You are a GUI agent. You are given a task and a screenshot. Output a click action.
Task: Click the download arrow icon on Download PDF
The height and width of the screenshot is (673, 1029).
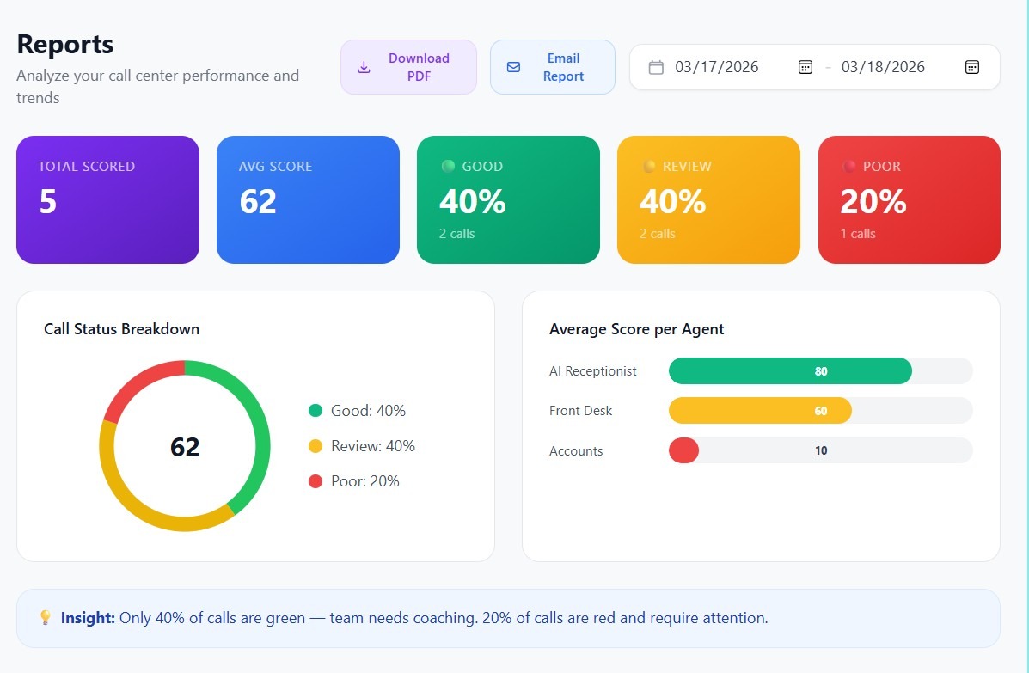pos(362,67)
